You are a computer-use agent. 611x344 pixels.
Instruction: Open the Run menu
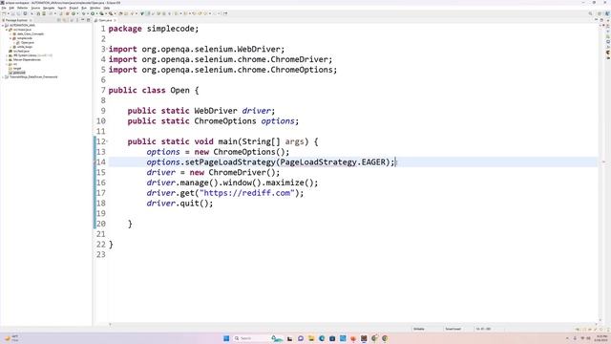84,8
